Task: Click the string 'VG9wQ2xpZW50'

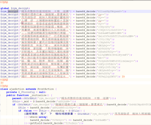Action: [107, 77]
